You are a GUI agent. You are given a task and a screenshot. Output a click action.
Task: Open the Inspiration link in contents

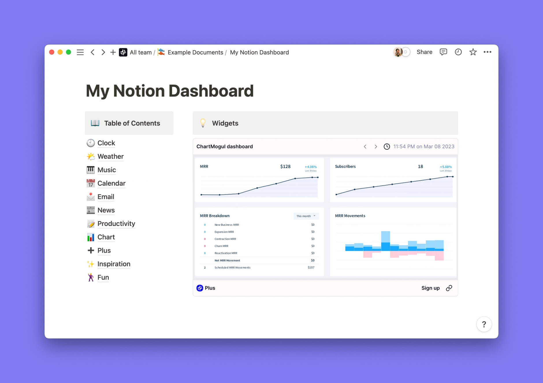(114, 264)
